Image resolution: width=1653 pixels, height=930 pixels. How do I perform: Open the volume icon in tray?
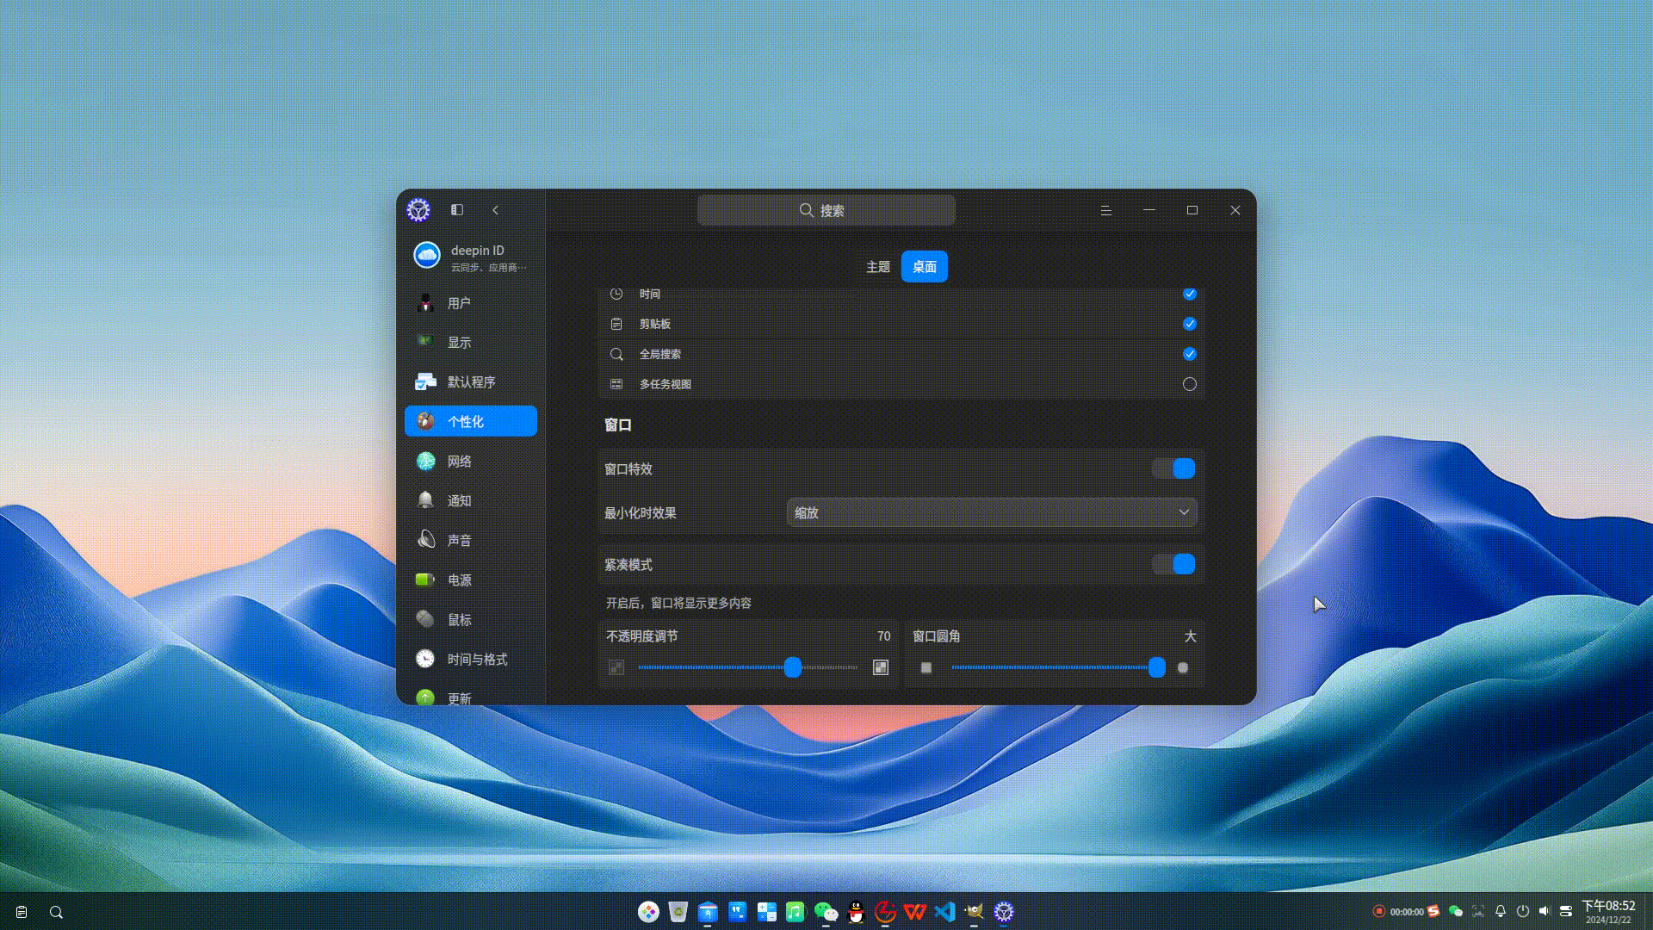(1545, 911)
